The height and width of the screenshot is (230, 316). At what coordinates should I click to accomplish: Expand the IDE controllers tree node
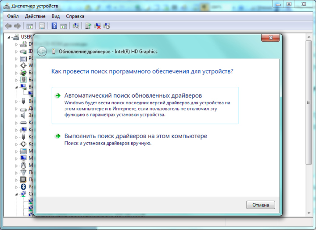(16, 52)
